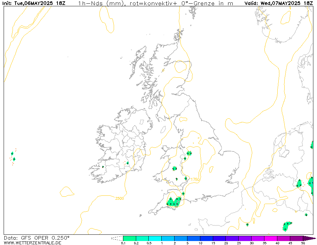This screenshot has height=245, width=317.
Task: Click the large green precipitation area over Devon
Action: (174, 202)
